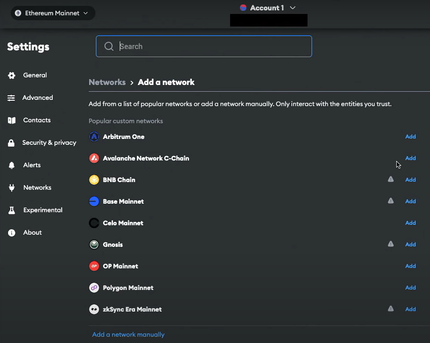Add the BNB Chain network
Viewport: 430px width, 343px height.
(x=411, y=179)
